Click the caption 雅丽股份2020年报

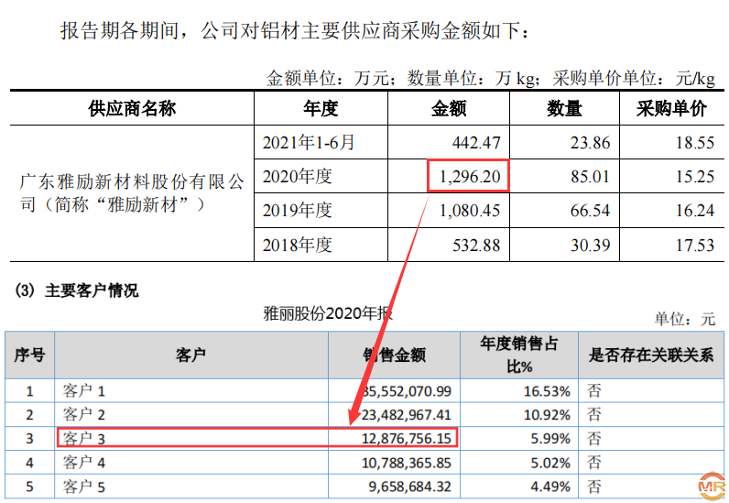328,313
